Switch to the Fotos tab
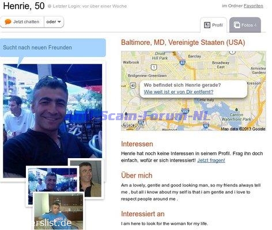 point(245,25)
